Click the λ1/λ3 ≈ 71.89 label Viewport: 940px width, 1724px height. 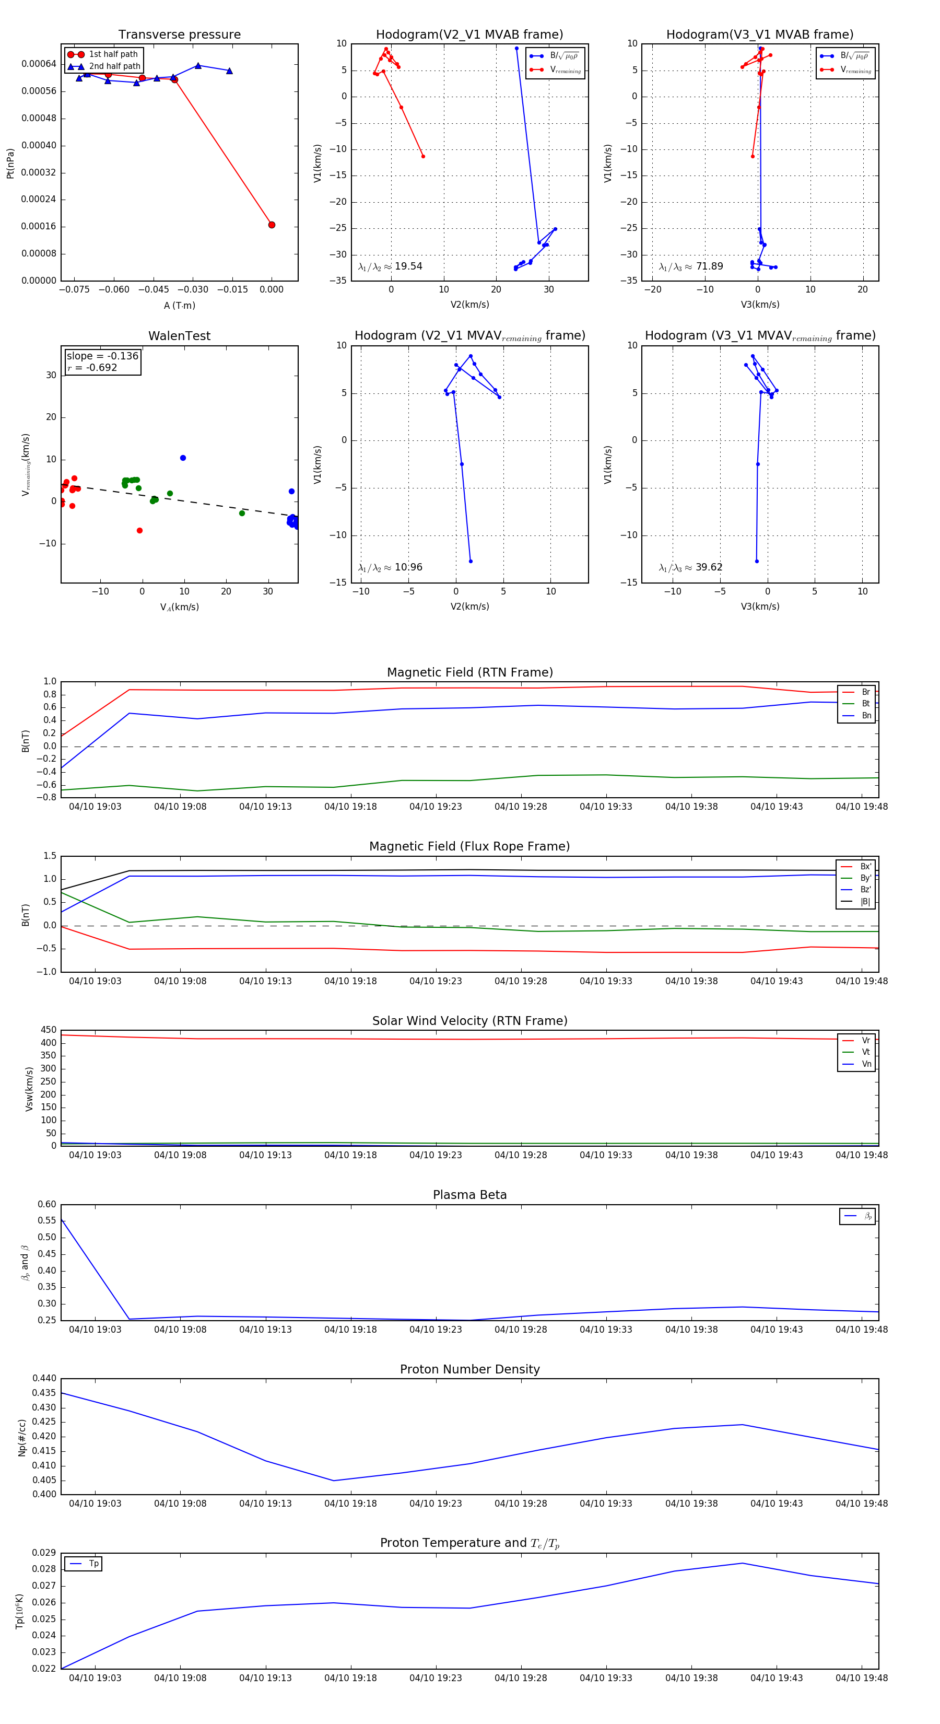click(691, 266)
